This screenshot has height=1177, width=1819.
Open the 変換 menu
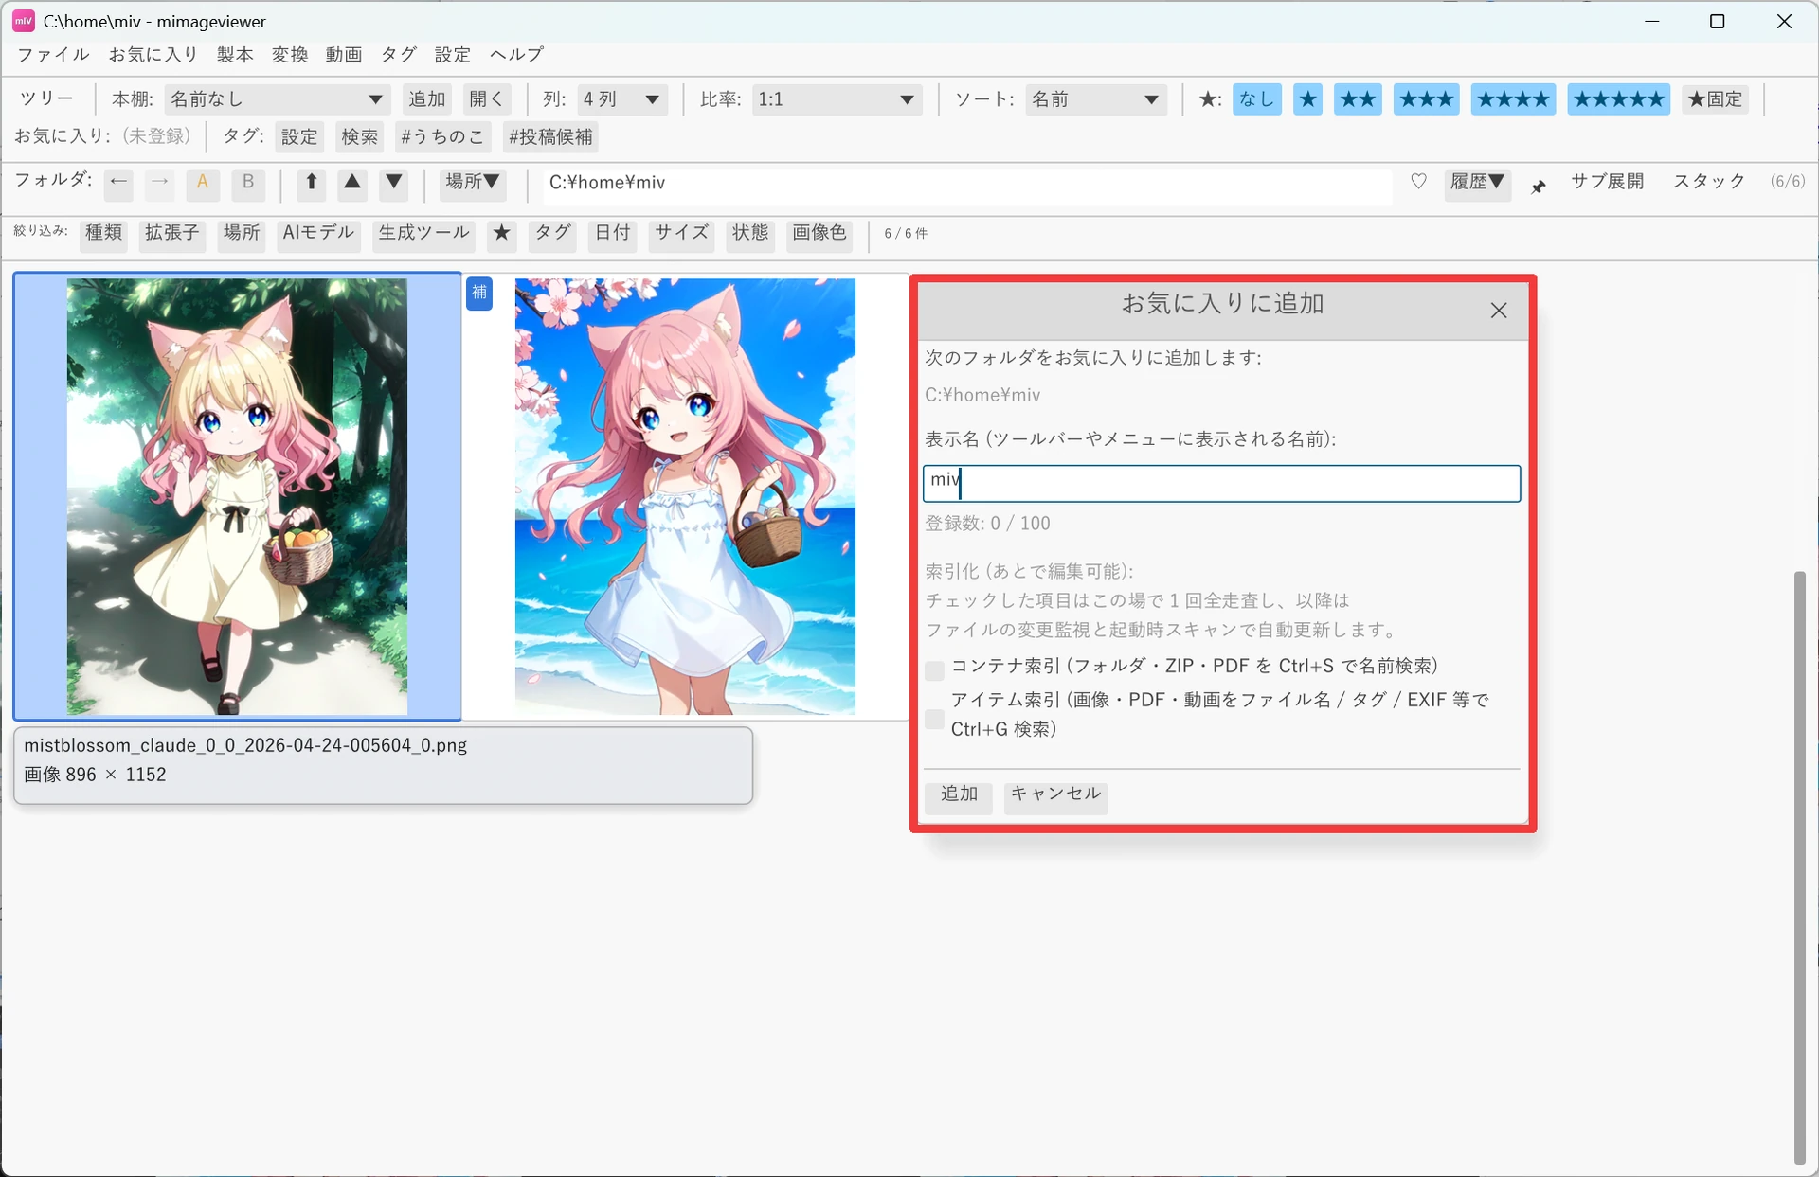click(290, 55)
